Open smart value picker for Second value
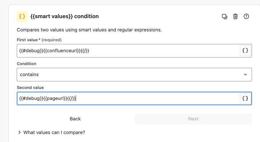 [245, 98]
